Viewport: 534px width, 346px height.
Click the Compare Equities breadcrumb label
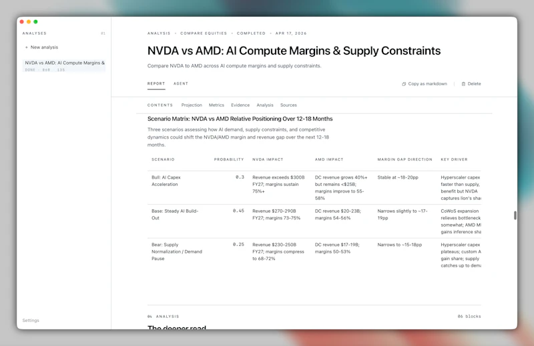[204, 33]
